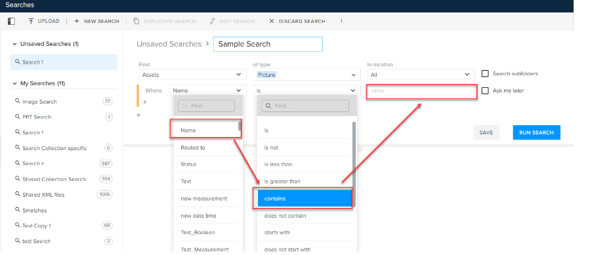
Task: Edit the Sample Search name field
Action: (x=268, y=44)
